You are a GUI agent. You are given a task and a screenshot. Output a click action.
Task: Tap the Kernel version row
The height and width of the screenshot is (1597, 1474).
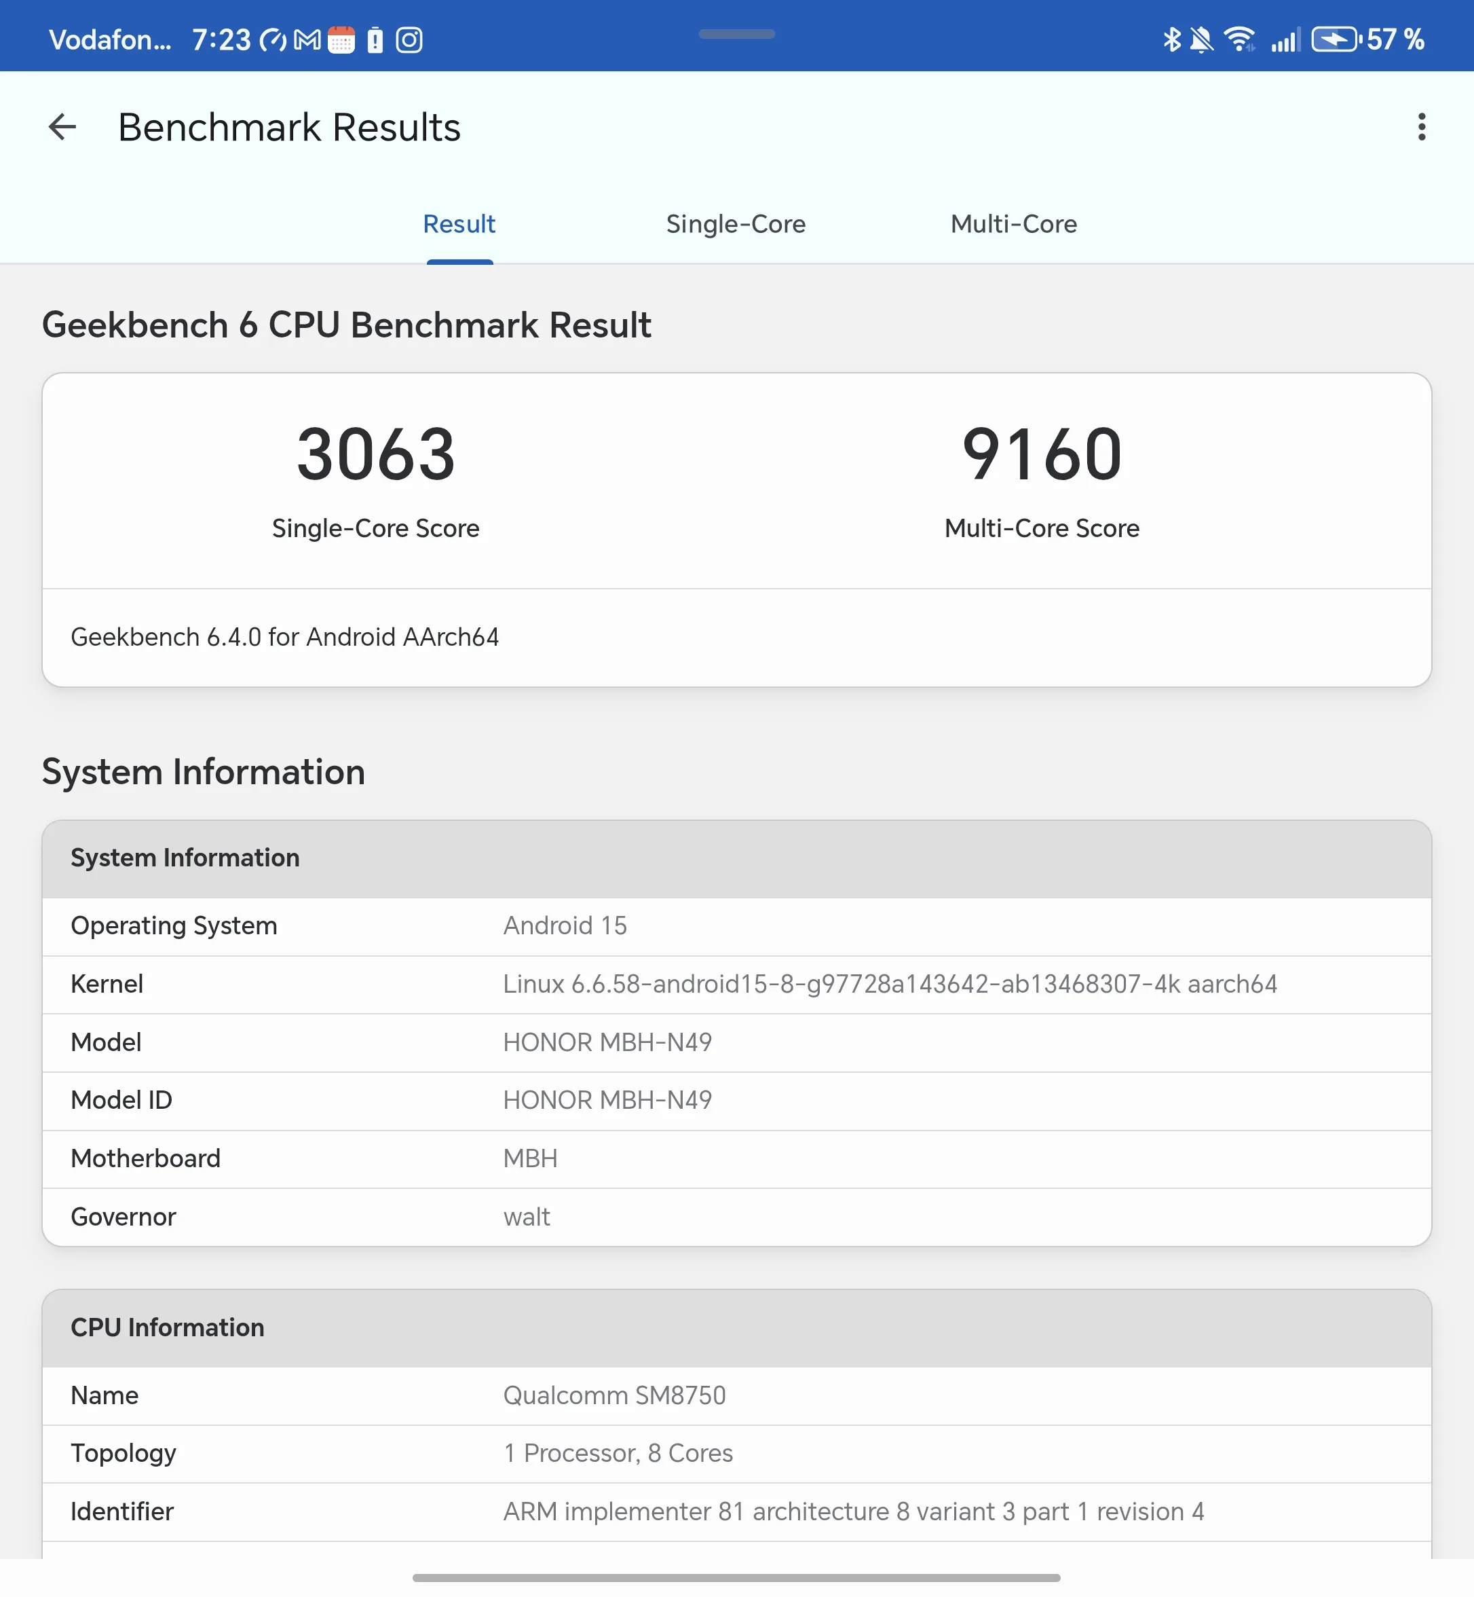(x=736, y=984)
